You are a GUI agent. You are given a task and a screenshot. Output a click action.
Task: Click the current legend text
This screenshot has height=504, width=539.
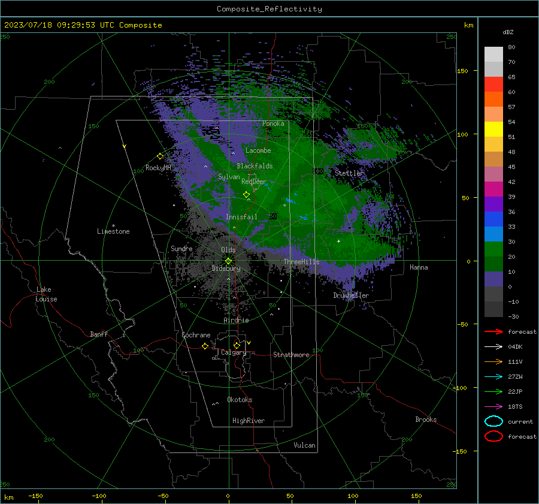[520, 421]
